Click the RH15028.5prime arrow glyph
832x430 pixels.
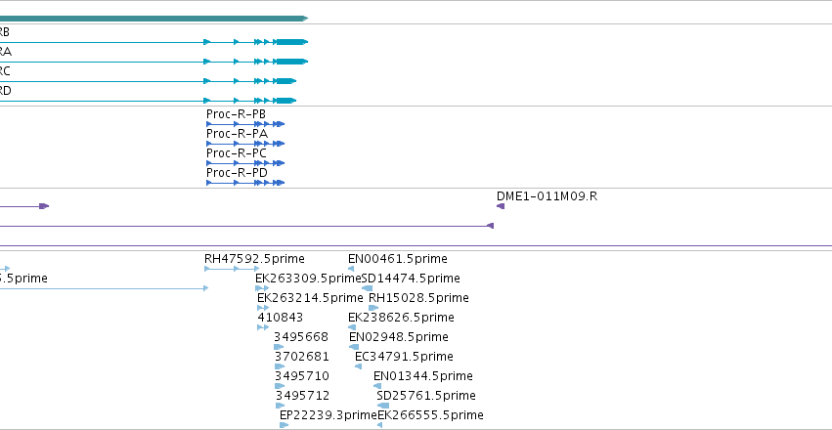tap(373, 308)
